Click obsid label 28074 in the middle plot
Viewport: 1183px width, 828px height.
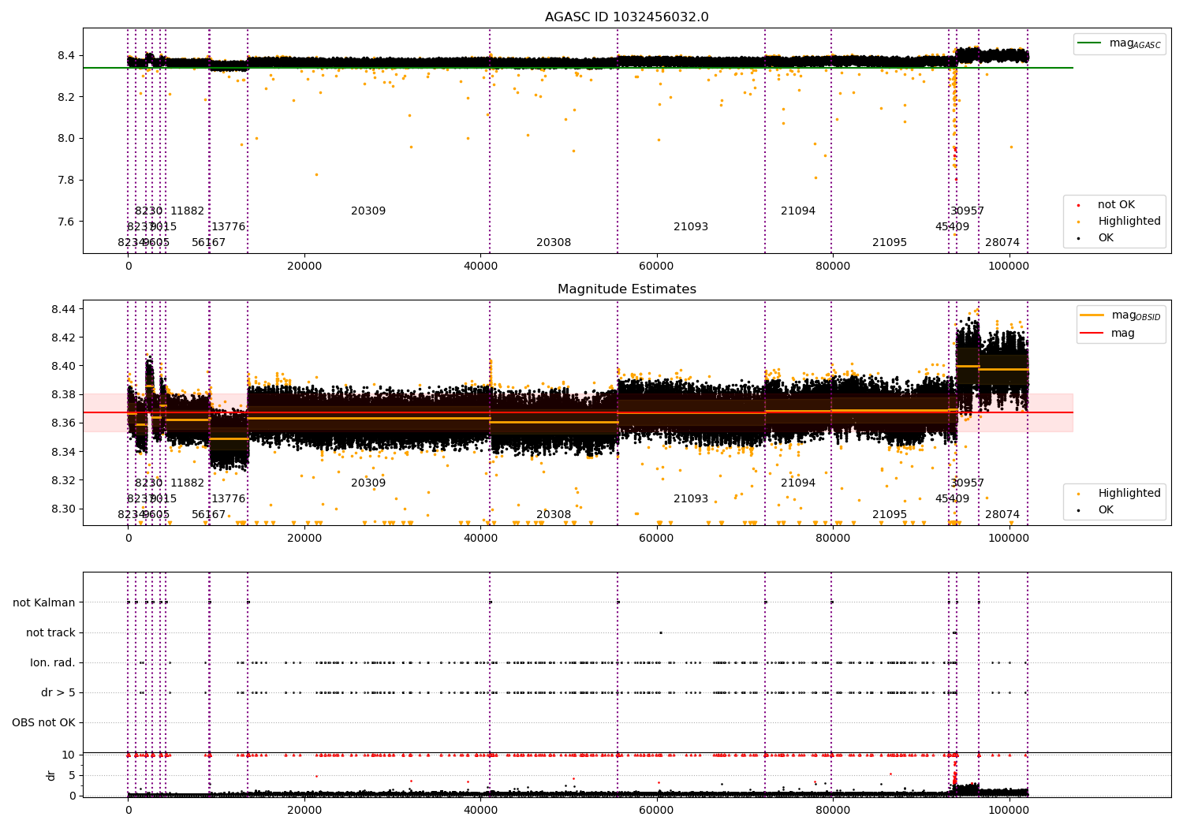1002,515
